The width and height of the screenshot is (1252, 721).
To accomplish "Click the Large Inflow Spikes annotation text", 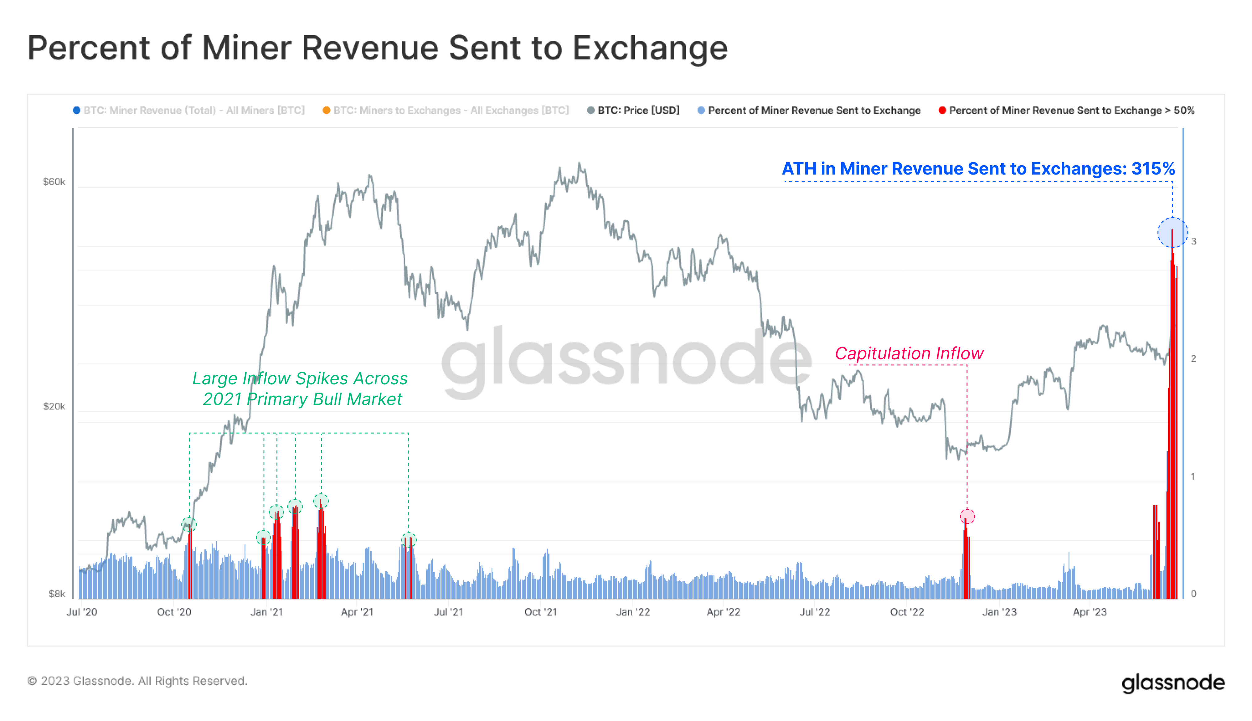I will (300, 389).
